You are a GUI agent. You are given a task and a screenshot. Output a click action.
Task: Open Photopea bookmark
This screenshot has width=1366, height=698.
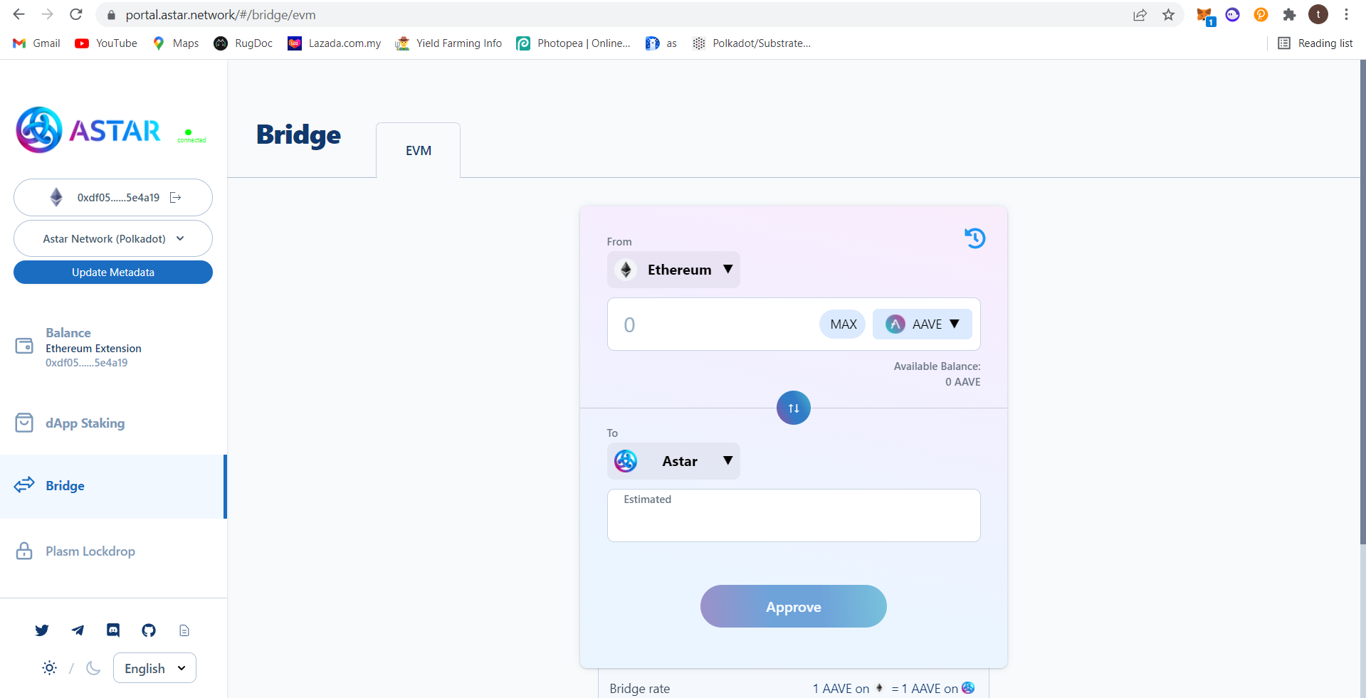click(573, 43)
